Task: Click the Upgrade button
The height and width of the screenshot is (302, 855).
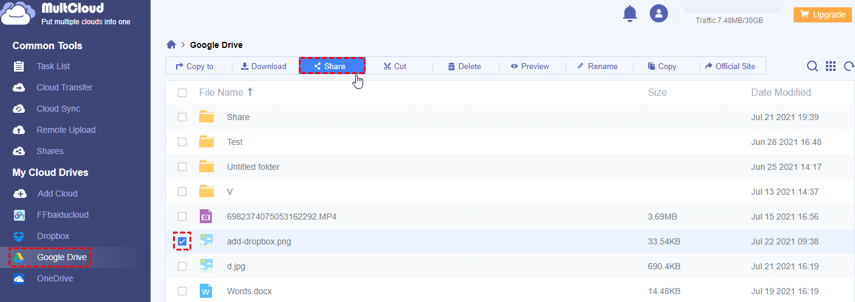Action: 823,15
